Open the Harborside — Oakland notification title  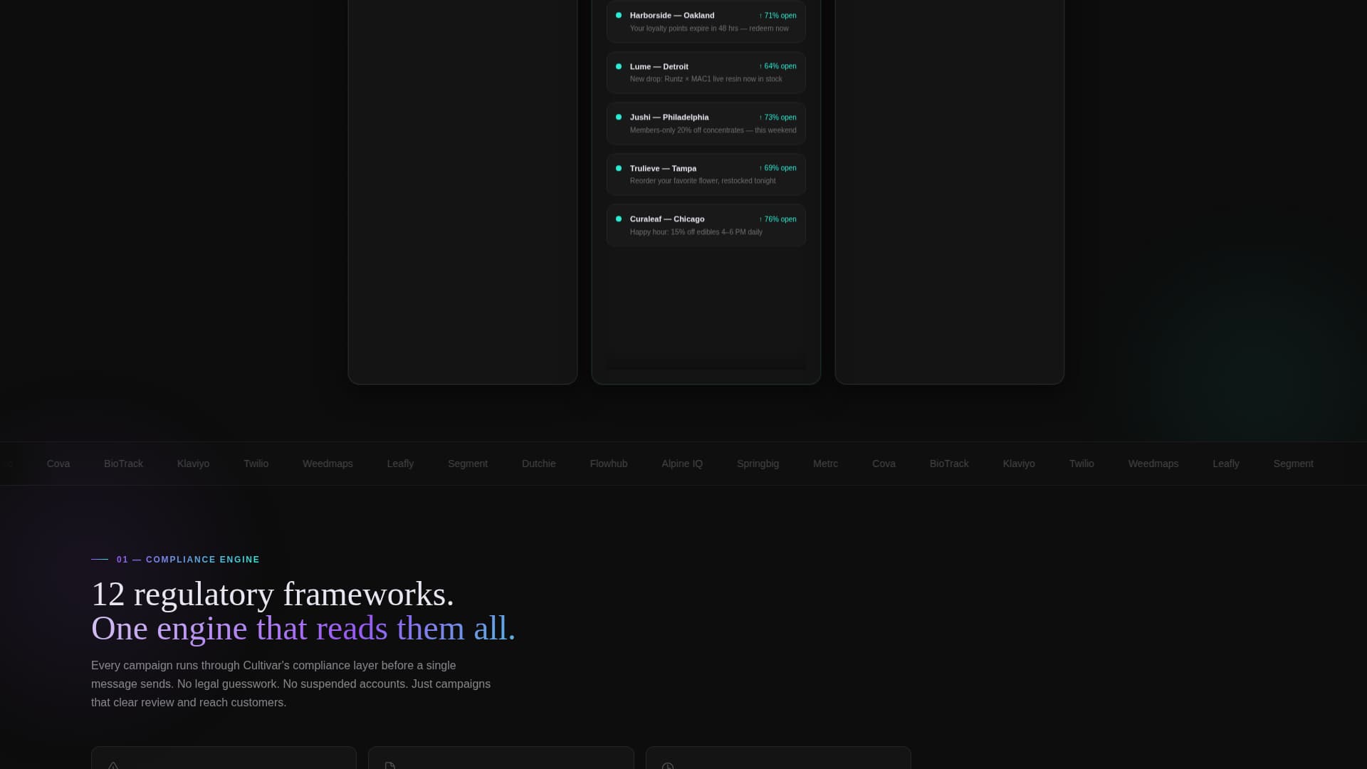point(671,15)
